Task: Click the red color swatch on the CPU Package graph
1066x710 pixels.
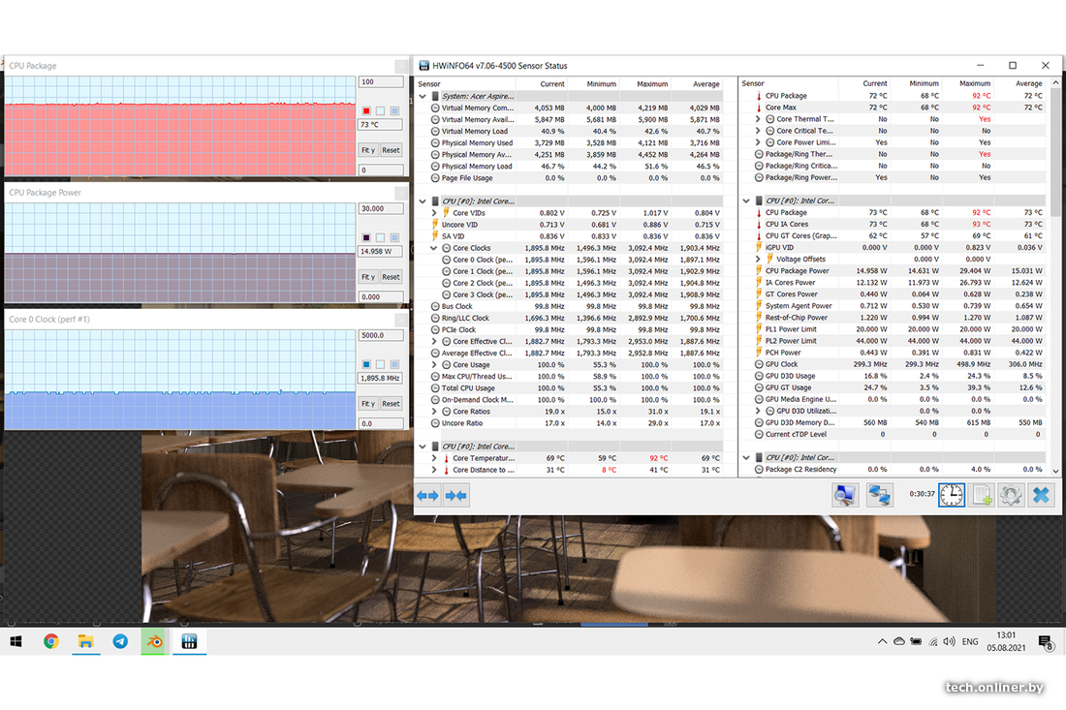Action: point(366,110)
